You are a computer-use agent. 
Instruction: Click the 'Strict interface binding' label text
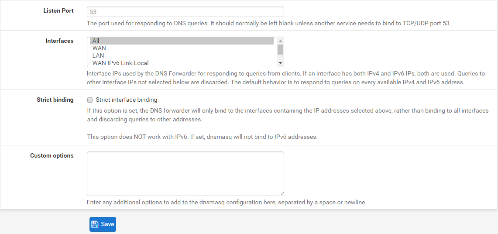click(x=126, y=100)
